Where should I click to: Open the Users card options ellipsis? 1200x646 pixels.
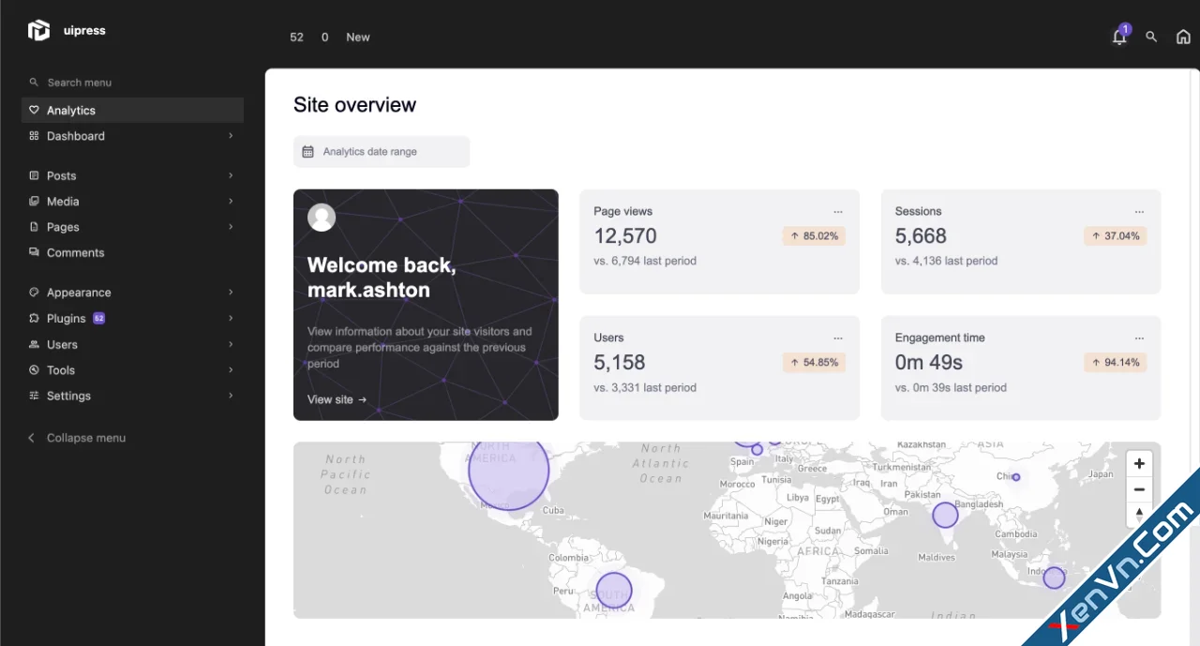[838, 337]
